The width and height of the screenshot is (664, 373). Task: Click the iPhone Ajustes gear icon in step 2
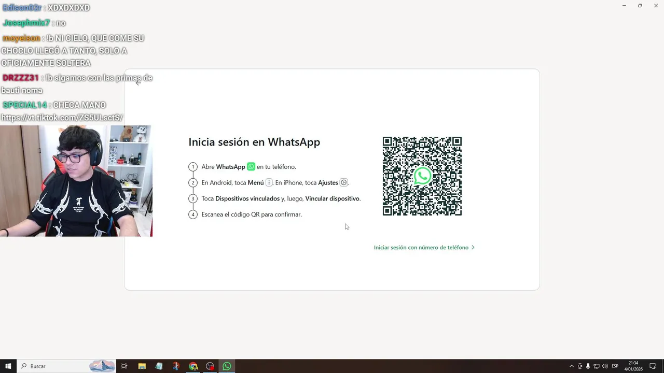[343, 182]
